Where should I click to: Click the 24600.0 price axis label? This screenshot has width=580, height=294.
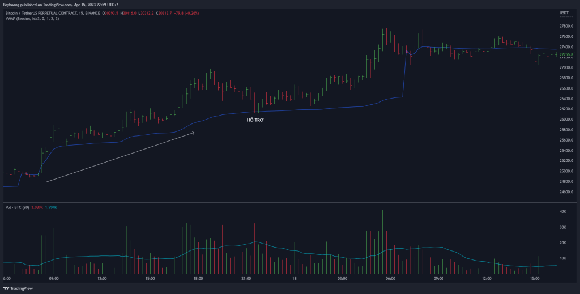(x=566, y=192)
